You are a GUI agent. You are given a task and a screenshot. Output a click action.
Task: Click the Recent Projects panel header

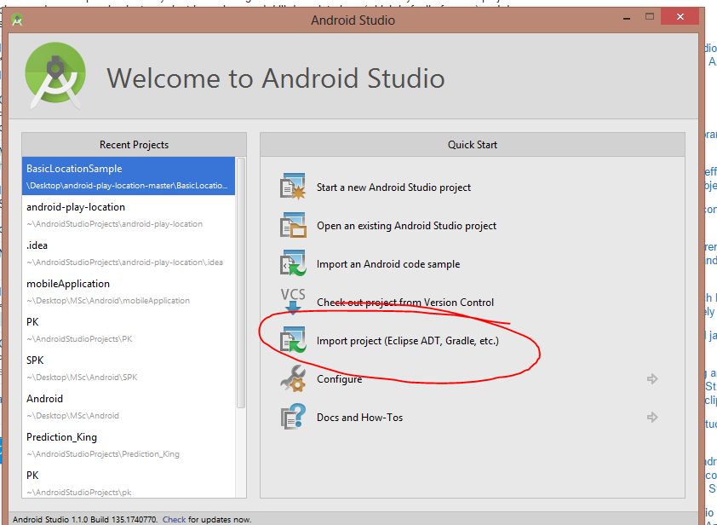click(134, 145)
